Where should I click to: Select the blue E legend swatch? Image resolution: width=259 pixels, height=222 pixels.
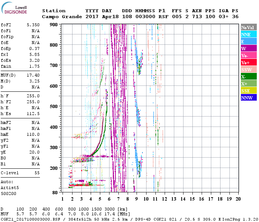point(249,41)
